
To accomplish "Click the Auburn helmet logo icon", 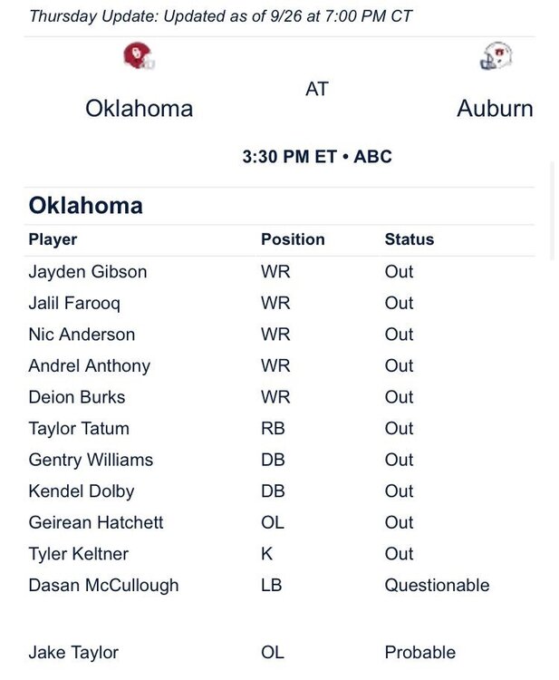I will coord(495,57).
